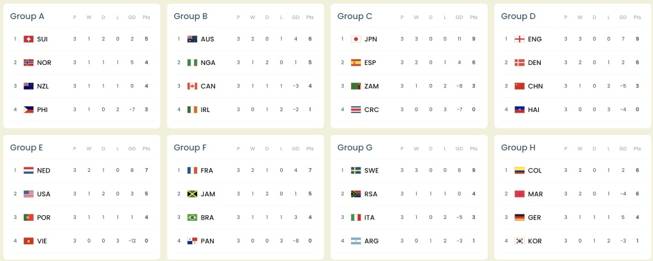
Task: Open the NOR team link
Action: (44, 63)
